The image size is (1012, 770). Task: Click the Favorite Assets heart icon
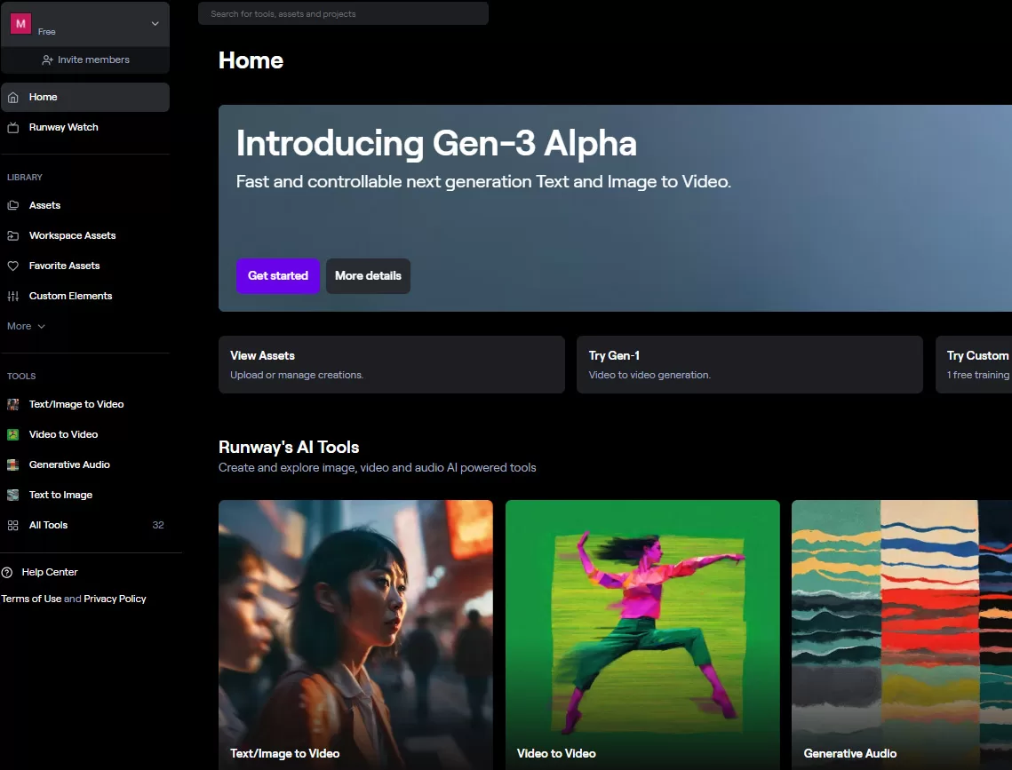(13, 266)
